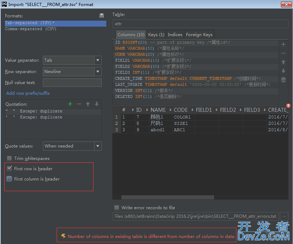Remove column with minus icon

point(283,53)
